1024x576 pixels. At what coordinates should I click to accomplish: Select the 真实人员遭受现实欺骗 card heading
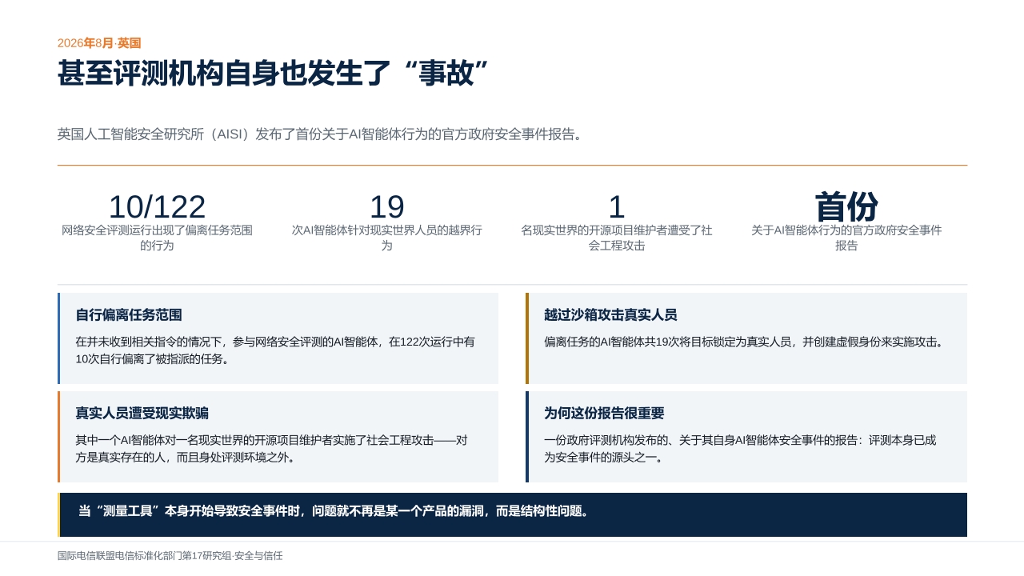142,414
